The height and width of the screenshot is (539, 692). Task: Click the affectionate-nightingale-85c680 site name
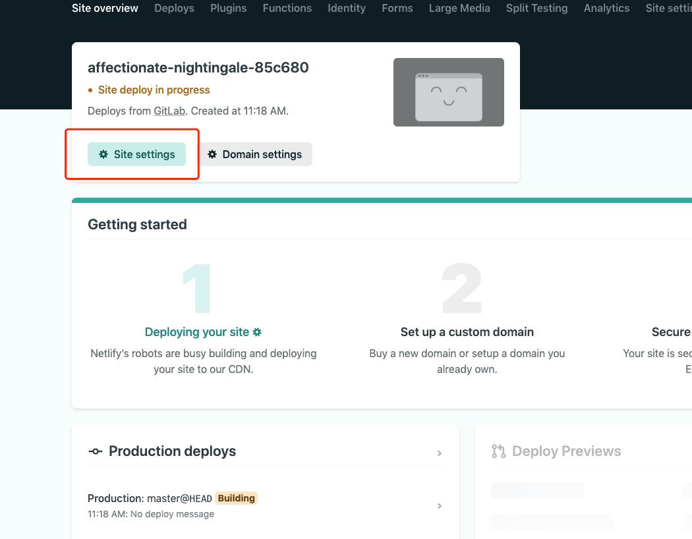pos(198,67)
